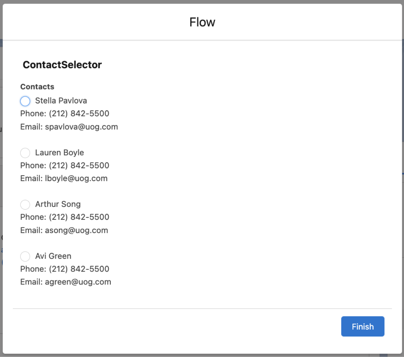Screen dimensions: 404x357
Task: Click the Finish button
Action: click(x=363, y=326)
